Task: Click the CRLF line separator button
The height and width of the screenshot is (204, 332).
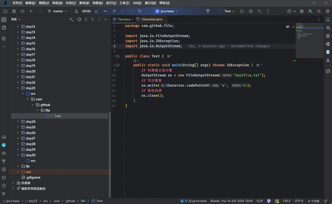Action: pos(287,201)
